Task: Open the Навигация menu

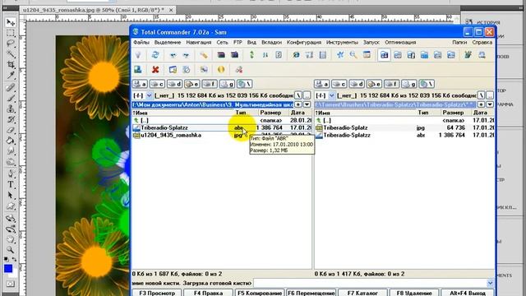Action: tap(199, 42)
